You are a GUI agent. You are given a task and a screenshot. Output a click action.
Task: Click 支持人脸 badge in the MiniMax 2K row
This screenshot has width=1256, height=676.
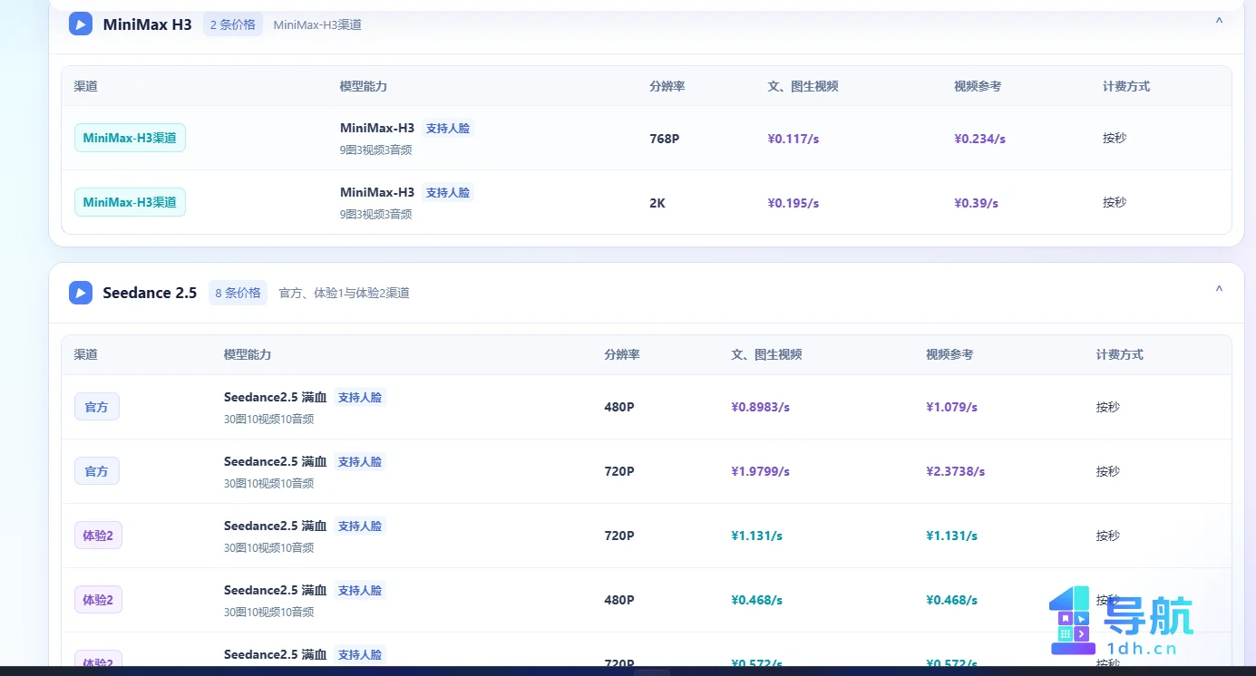448,193
